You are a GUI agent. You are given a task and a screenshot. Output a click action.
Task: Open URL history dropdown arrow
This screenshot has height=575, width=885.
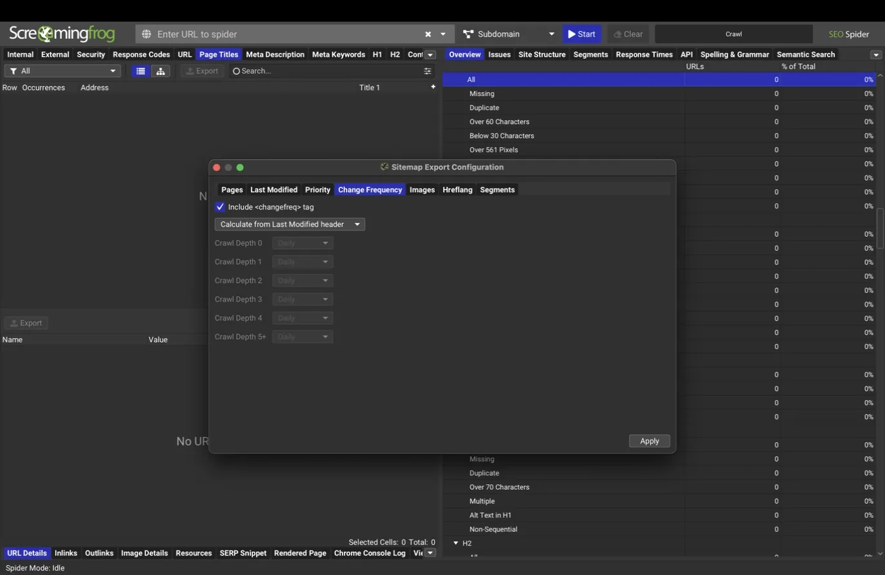[443, 34]
